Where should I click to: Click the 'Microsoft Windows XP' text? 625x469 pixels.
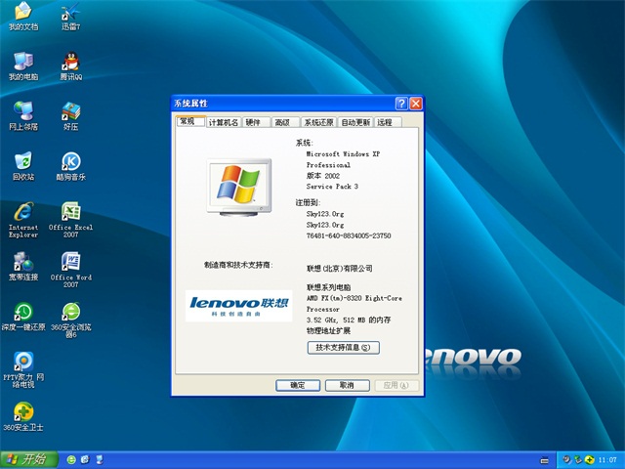tap(343, 154)
